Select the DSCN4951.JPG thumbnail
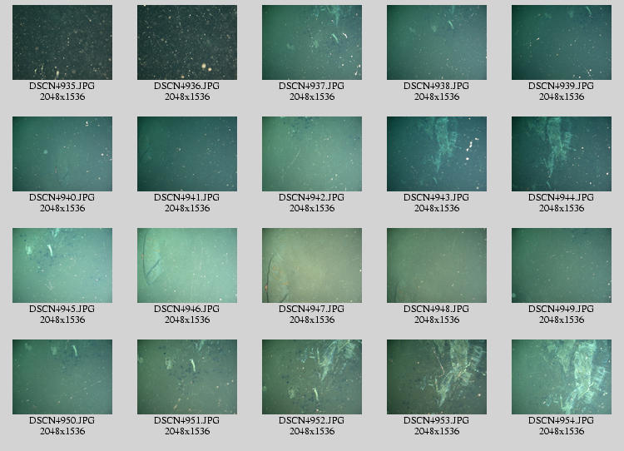Screen dimensions: 624x451 [x=187, y=377]
